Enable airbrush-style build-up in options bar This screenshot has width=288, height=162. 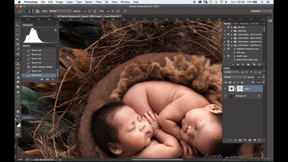[x=118, y=11]
